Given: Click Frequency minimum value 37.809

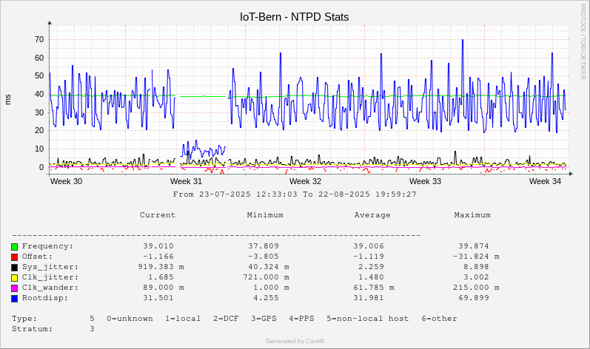Looking at the screenshot, I should 264,246.
